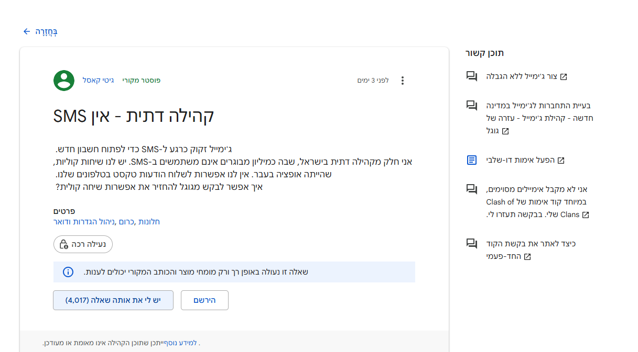The height and width of the screenshot is (352, 638).
Task: Click the soft lock padlock icon
Action: 64,244
